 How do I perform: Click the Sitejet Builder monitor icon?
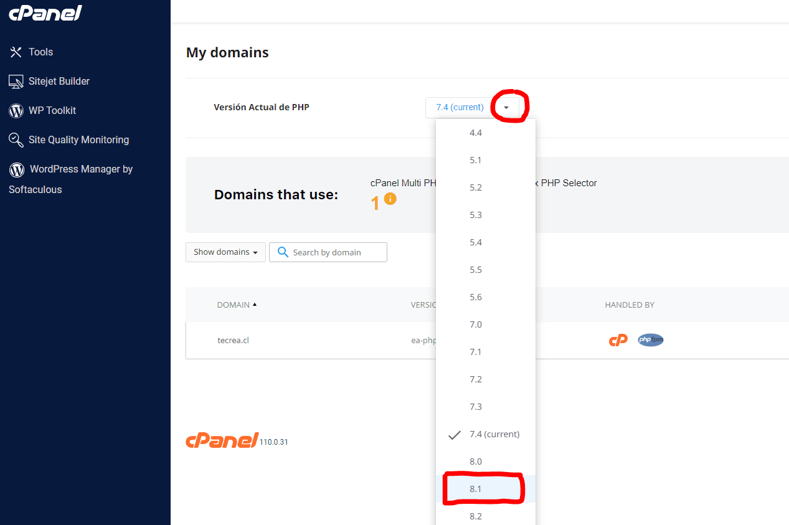pos(16,82)
